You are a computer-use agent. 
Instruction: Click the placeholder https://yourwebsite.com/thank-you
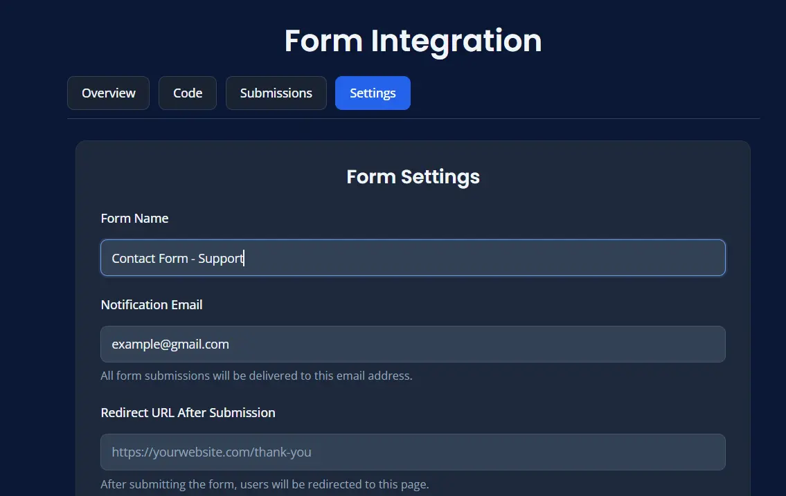pyautogui.click(x=211, y=452)
